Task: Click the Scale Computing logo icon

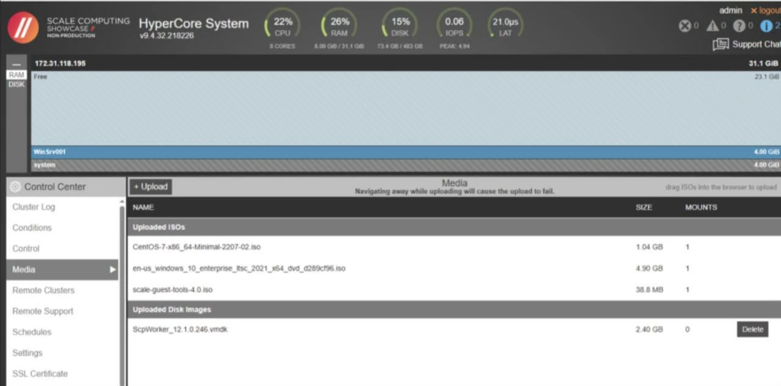Action: pyautogui.click(x=23, y=28)
